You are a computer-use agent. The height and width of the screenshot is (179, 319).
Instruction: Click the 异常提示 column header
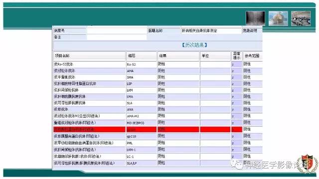(x=237, y=56)
